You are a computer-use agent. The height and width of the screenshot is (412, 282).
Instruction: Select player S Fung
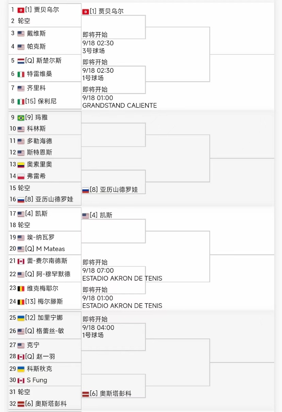point(37,380)
